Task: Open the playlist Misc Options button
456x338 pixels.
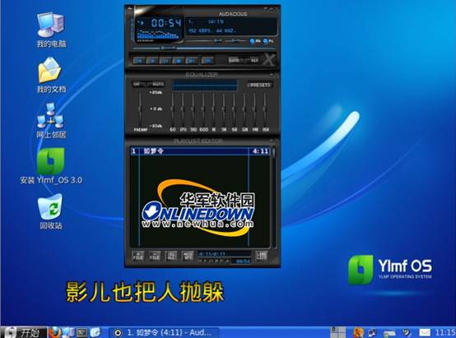Action: (x=188, y=256)
